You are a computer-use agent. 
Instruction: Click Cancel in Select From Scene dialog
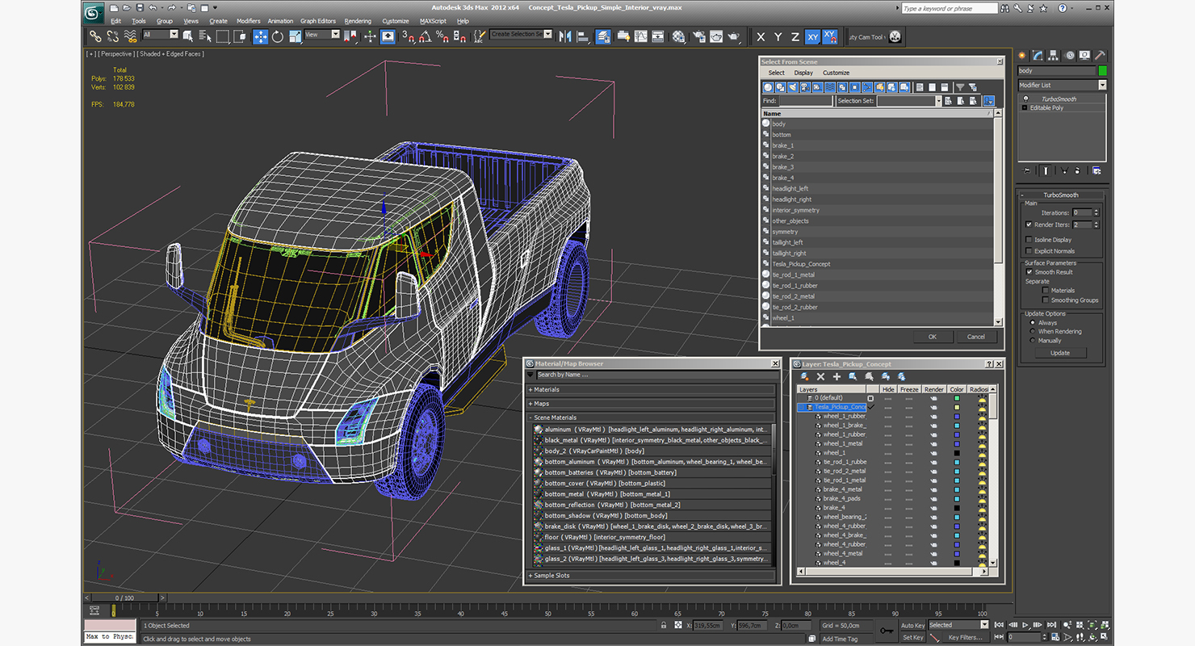point(976,337)
